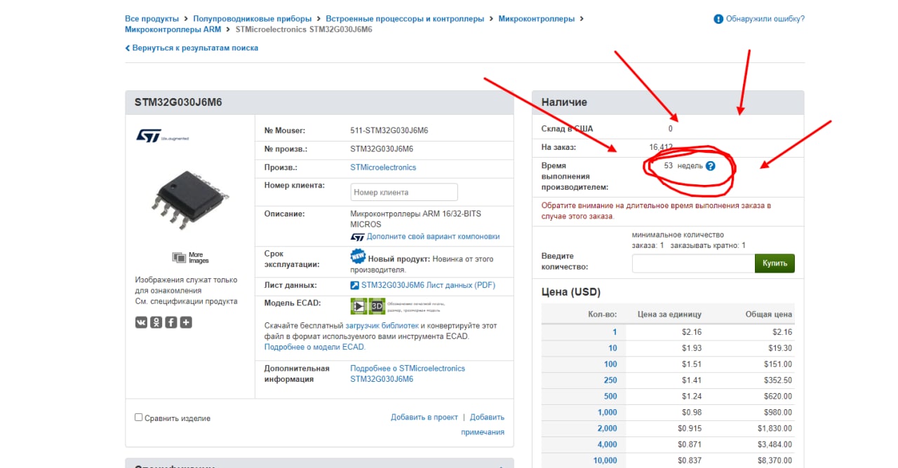Open "Подробнее о модели ECAD" link
This screenshot has height=468, width=898.
coord(315,347)
